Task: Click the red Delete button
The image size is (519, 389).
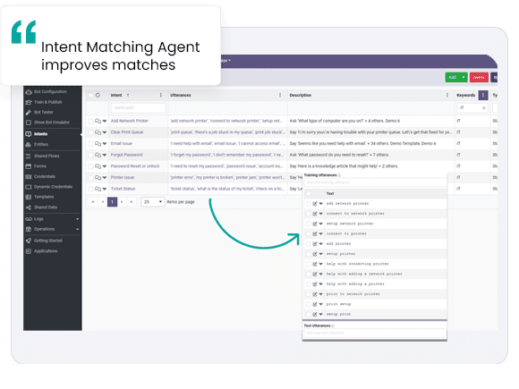Action: point(479,78)
